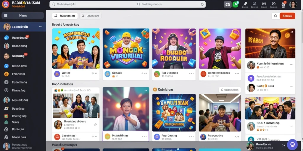Open three-dots menu under the BARUIMIAIAN card
Viewport: 303px width, 151px height.
point(191,136)
